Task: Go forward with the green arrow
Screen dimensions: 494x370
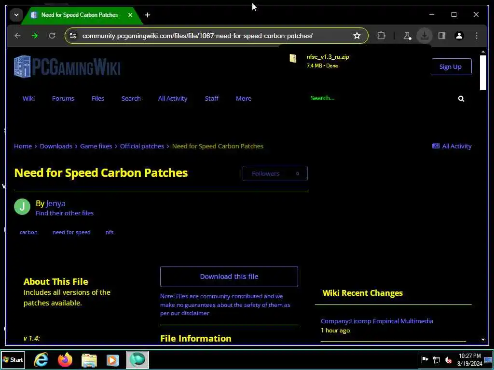Action: tap(35, 36)
